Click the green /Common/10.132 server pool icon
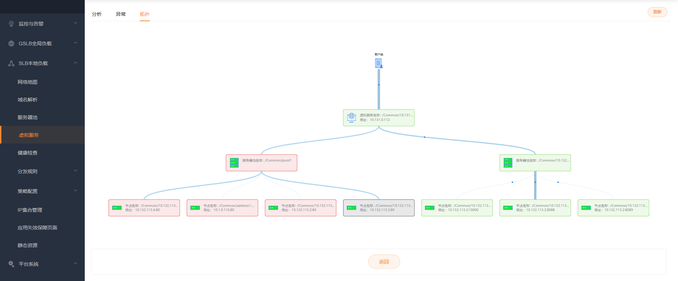Viewport: 678px width, 281px height. pyautogui.click(x=508, y=163)
